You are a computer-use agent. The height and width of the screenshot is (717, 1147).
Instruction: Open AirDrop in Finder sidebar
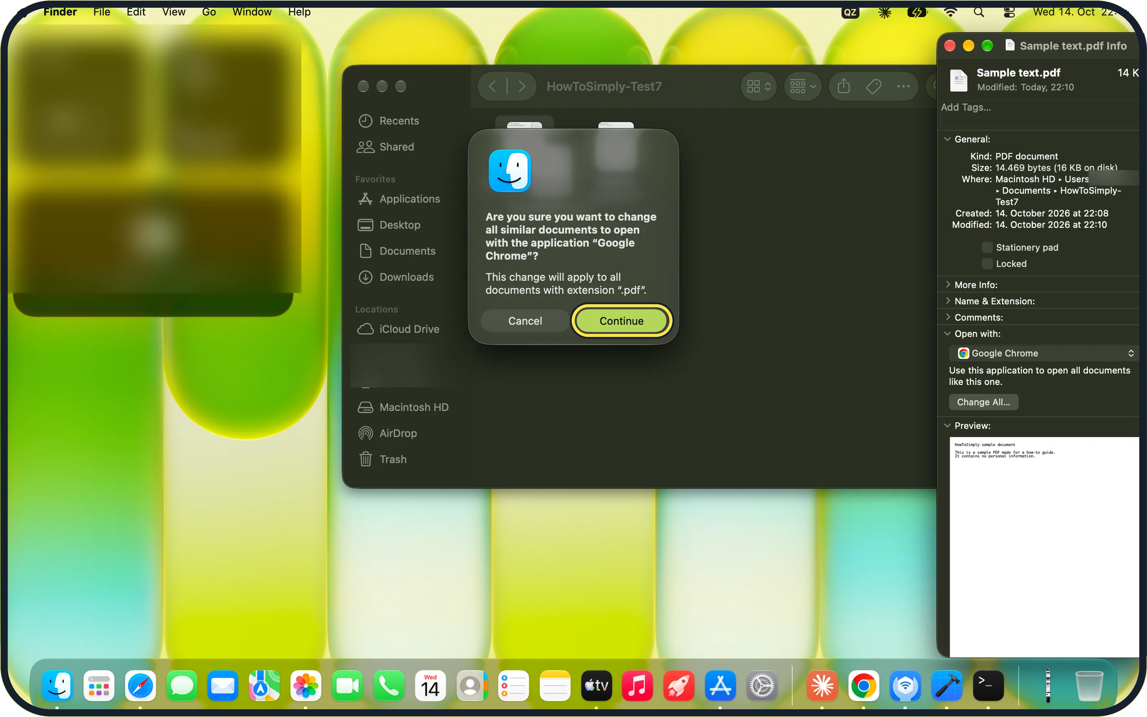click(387, 433)
